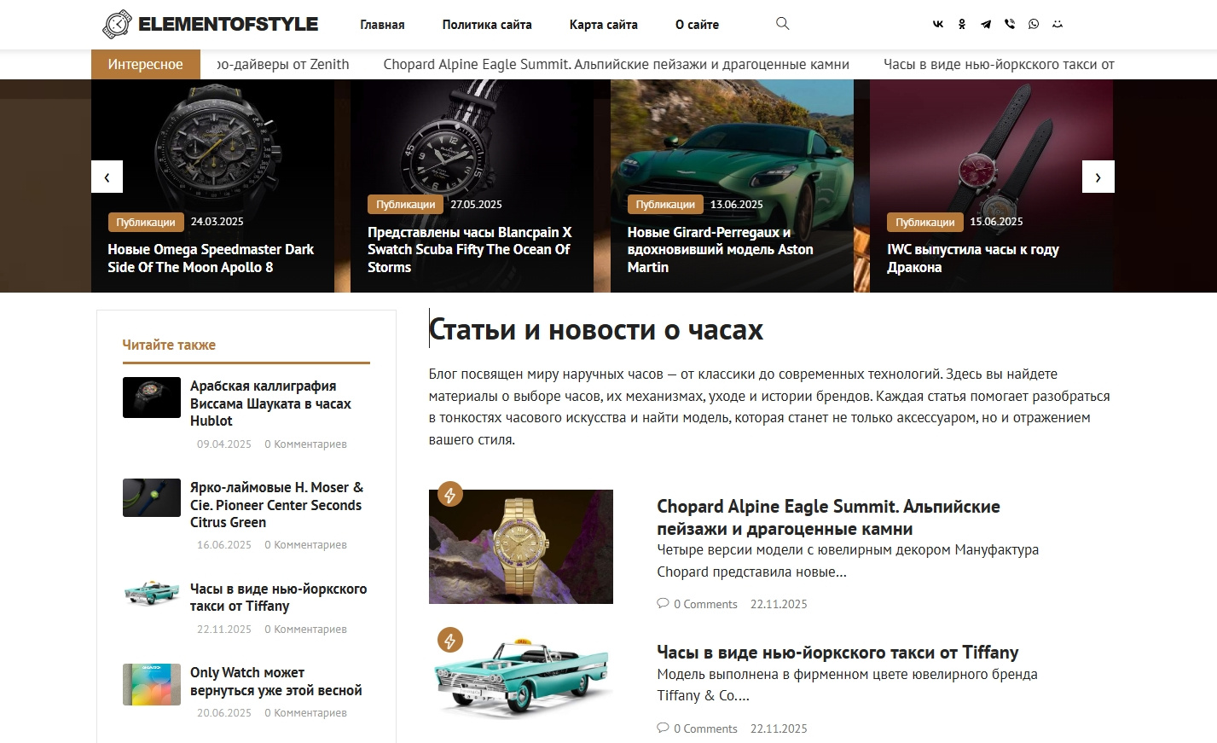Image resolution: width=1217 pixels, height=743 pixels.
Task: Click the date 15.06.2025 on IWC slide
Action: [996, 222]
